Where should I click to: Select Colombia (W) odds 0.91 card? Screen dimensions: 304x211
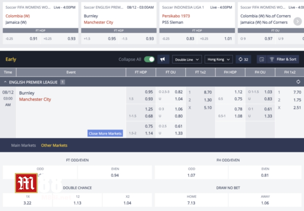pyautogui.click(x=22, y=39)
